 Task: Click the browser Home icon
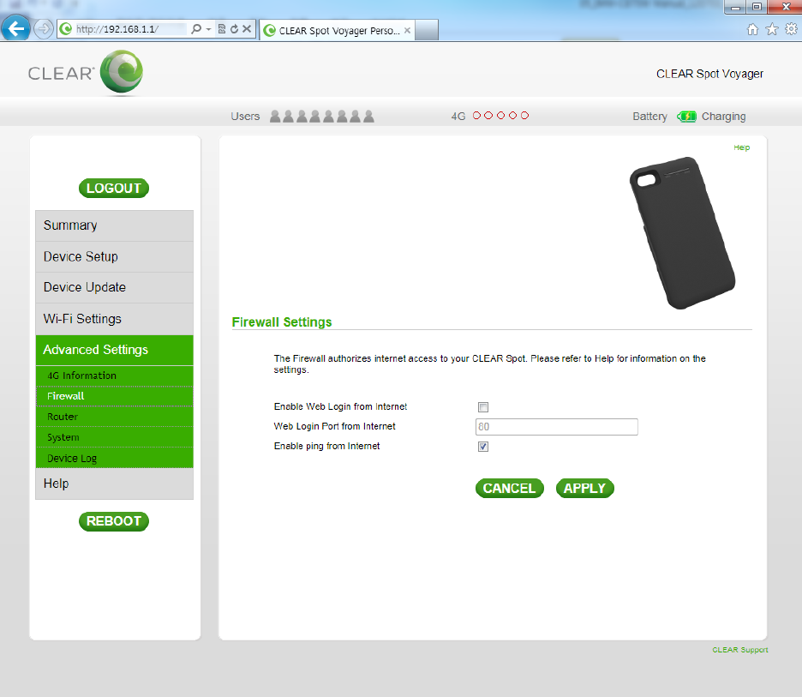tap(752, 29)
